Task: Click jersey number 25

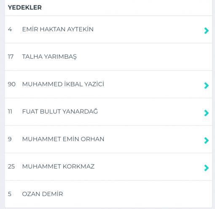Action: pos(11,167)
